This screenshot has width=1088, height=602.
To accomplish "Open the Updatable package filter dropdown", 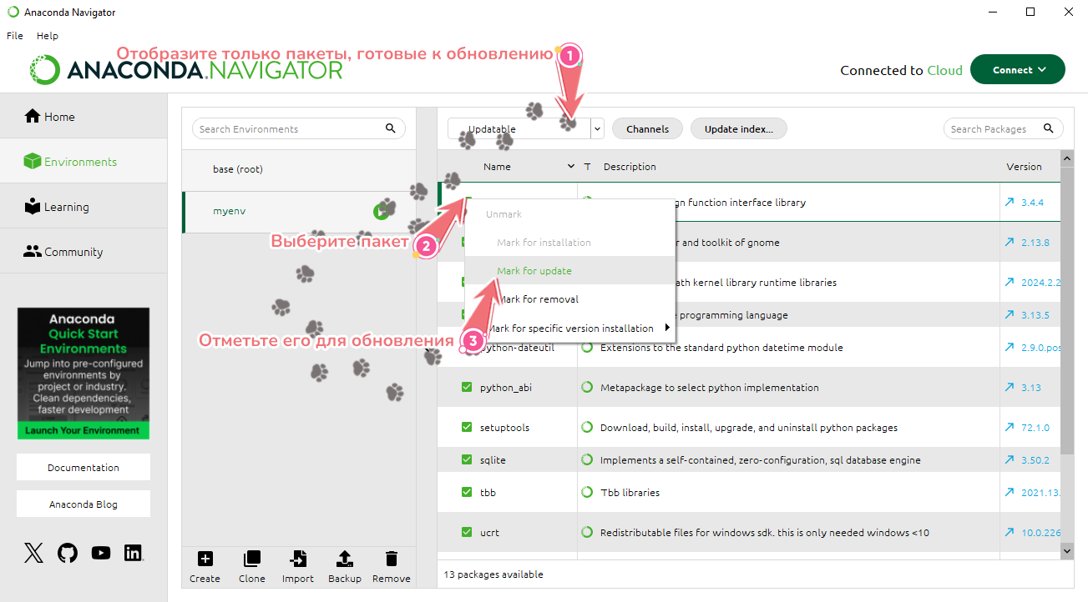I will pos(597,129).
